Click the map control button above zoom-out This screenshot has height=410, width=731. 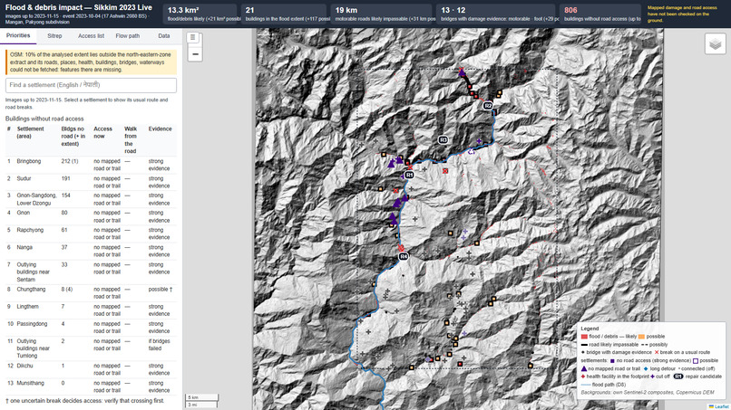pyautogui.click(x=193, y=37)
